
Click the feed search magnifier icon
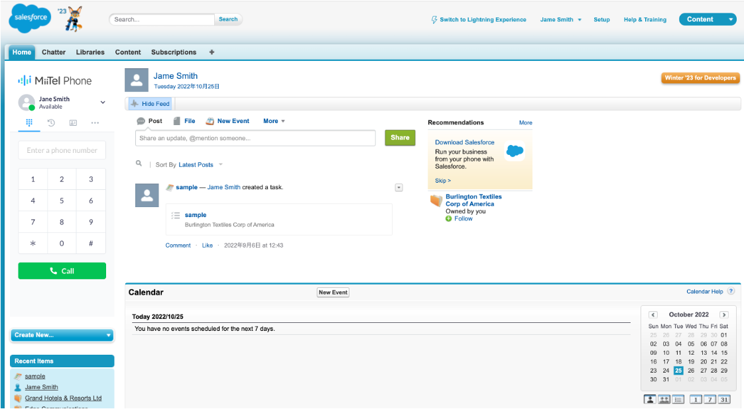tap(139, 163)
